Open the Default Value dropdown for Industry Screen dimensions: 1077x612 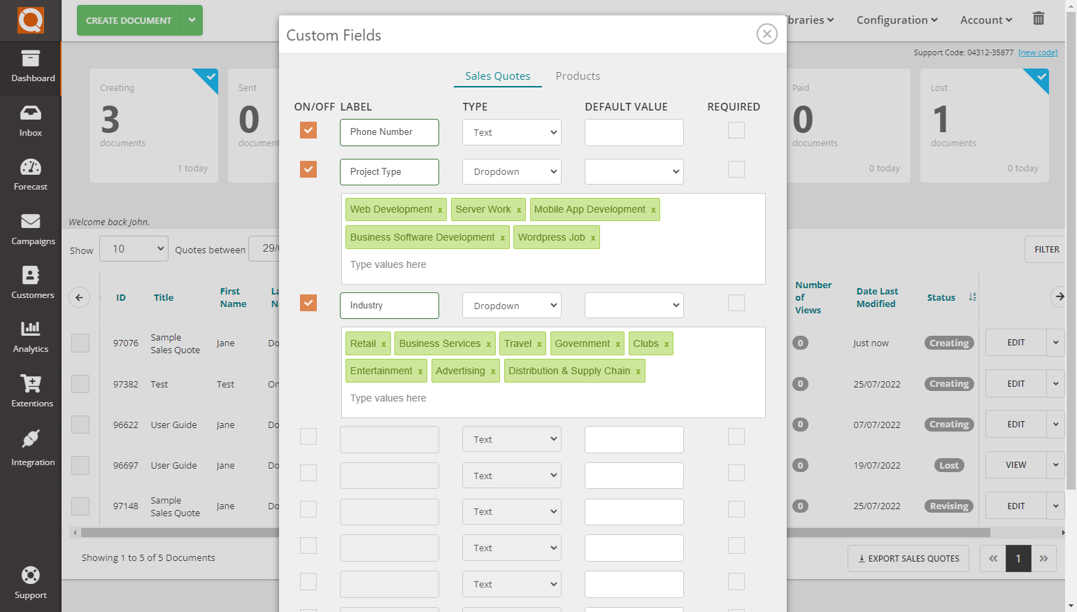pyautogui.click(x=634, y=305)
